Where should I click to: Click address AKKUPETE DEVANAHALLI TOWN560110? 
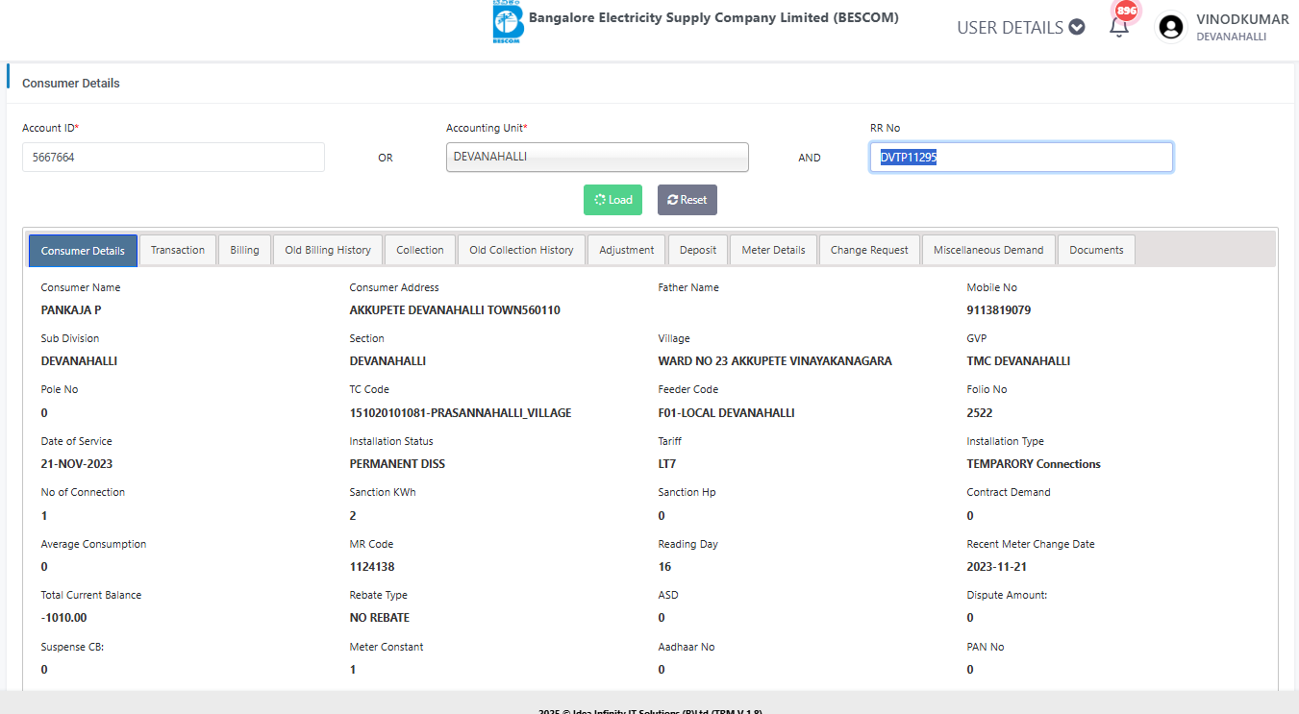point(455,310)
